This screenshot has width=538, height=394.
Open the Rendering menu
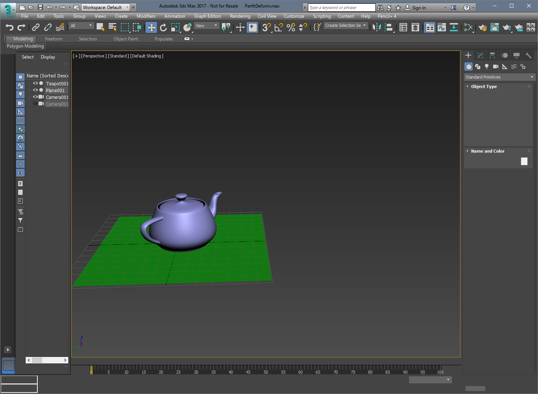(240, 16)
